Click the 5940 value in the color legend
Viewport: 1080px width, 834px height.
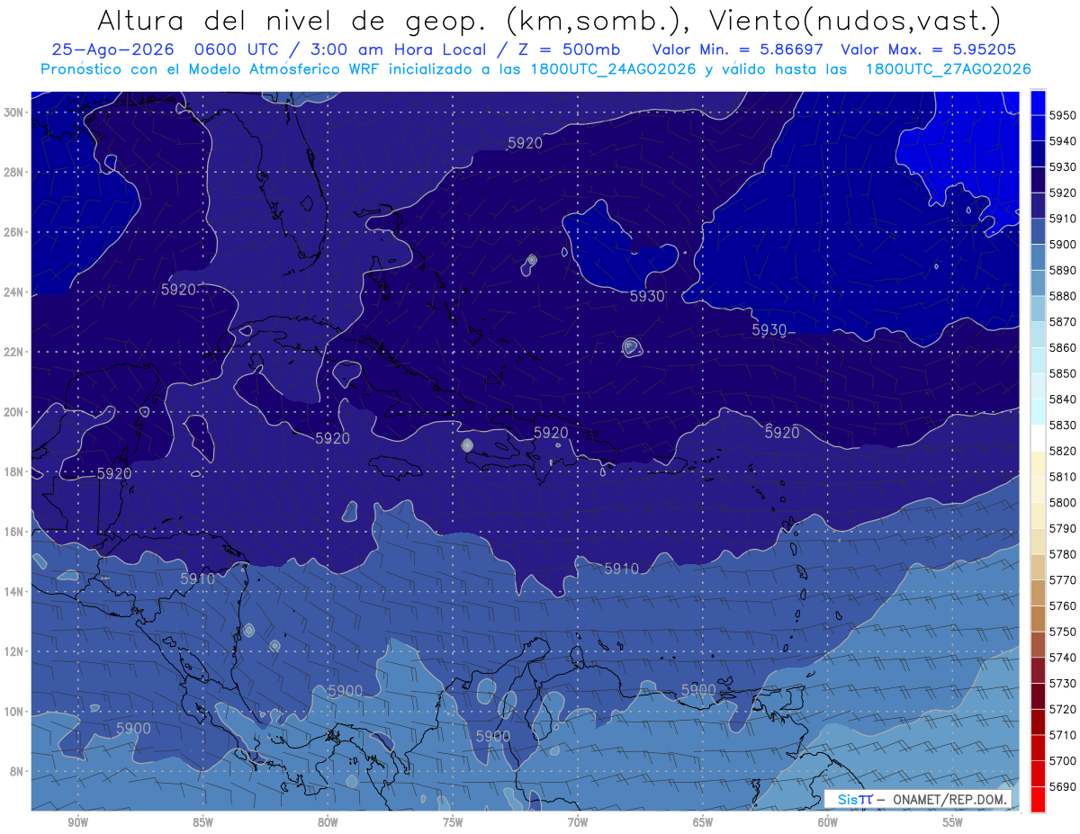[1063, 141]
